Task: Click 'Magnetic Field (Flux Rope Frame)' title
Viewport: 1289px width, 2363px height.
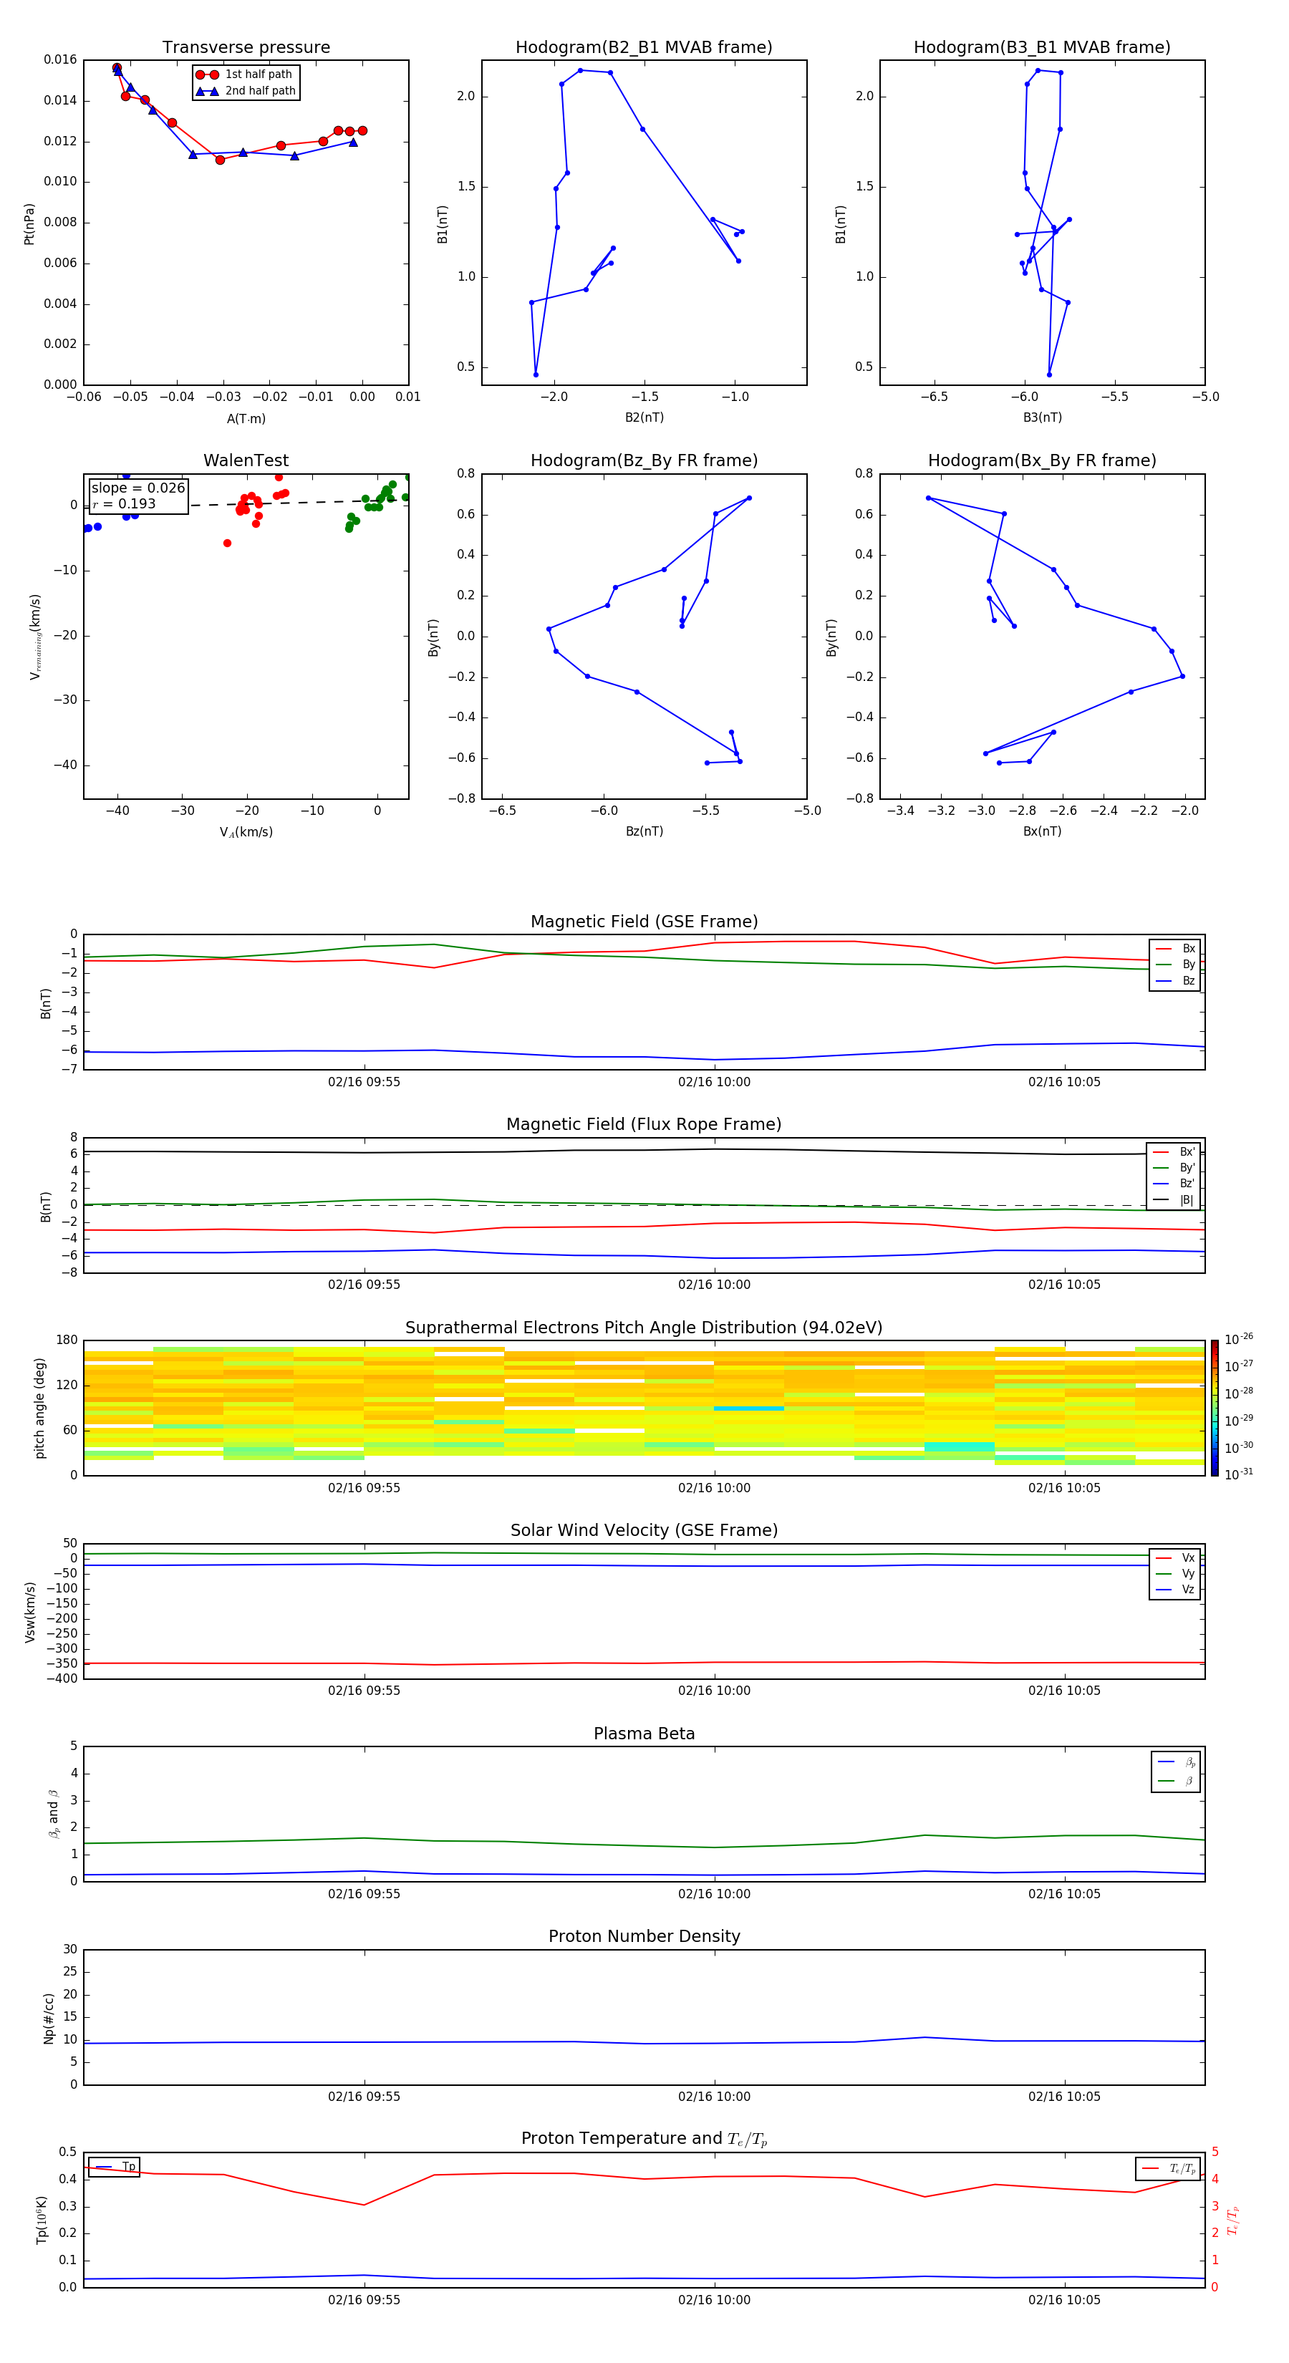Action: pos(644,1125)
